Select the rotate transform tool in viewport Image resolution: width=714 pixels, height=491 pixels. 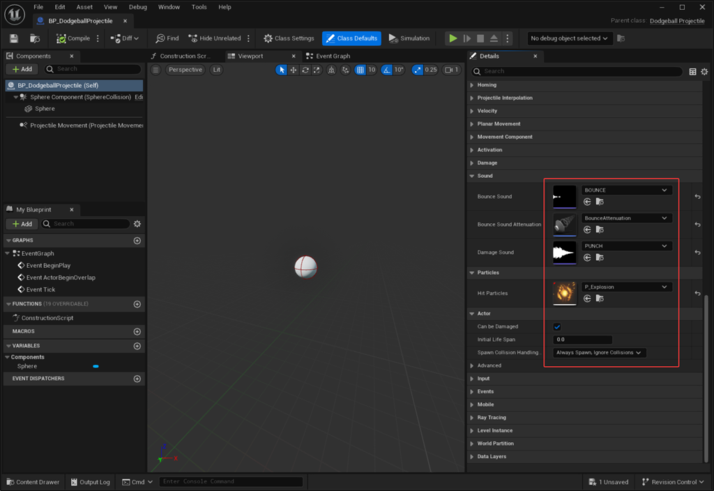pyautogui.click(x=305, y=70)
